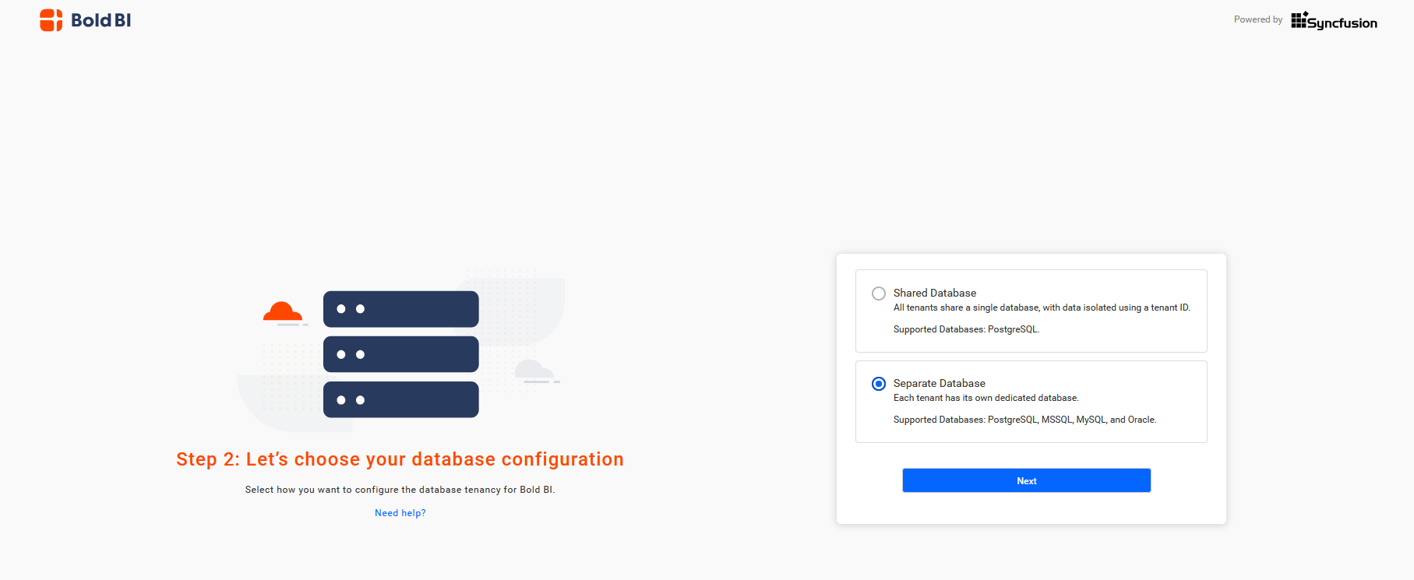Open the Need help? link
The height and width of the screenshot is (580, 1414).
click(400, 513)
